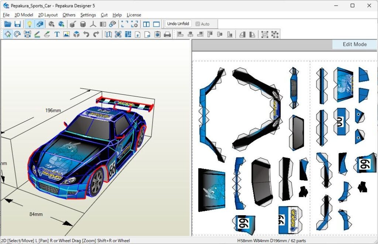
Task: Open the 2D Layout menu
Action: click(x=48, y=15)
